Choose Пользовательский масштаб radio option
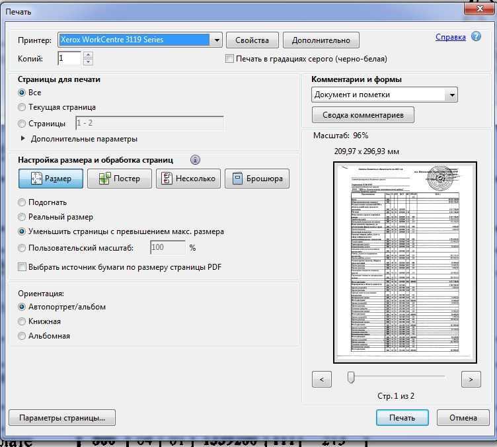 [22, 248]
